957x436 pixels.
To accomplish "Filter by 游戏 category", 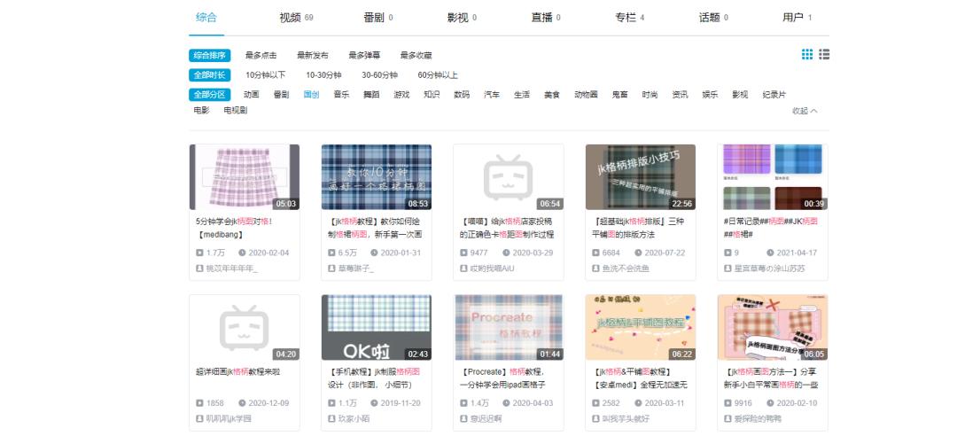I will tap(401, 95).
